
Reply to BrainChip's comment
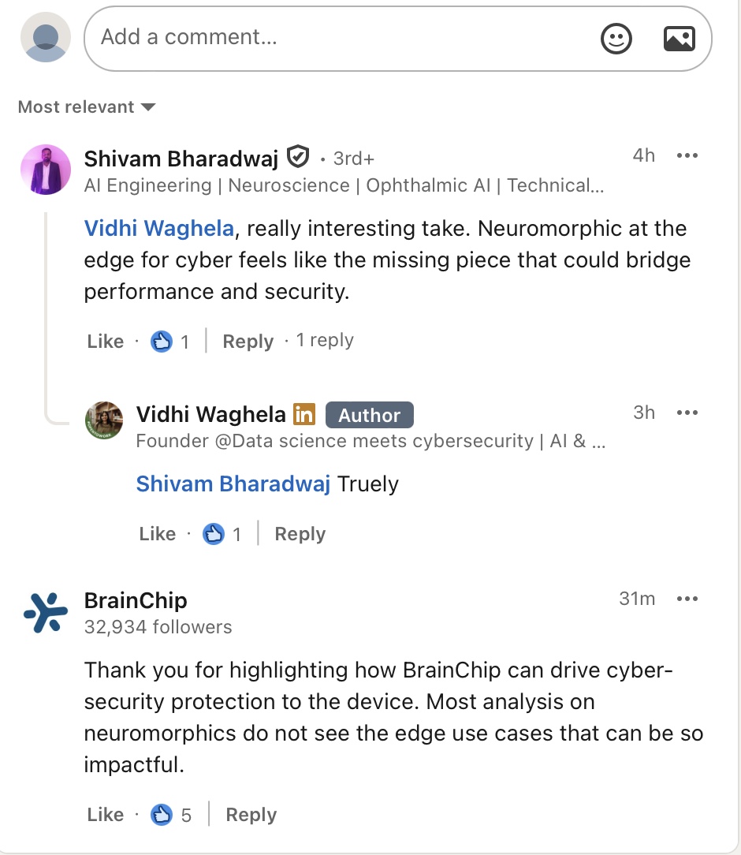251,815
